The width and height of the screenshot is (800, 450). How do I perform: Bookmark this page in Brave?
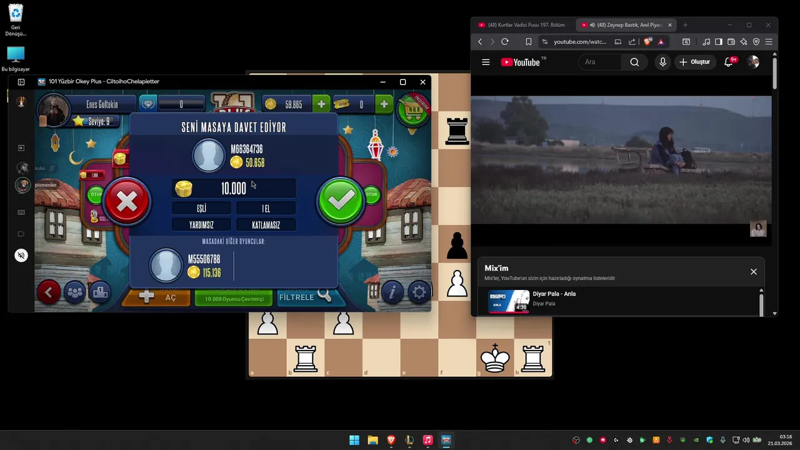click(529, 42)
